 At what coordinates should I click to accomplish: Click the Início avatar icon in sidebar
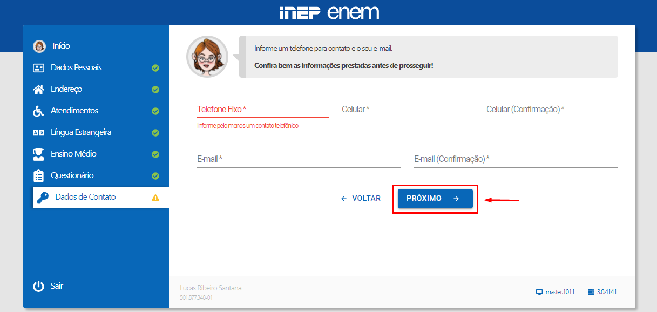click(x=39, y=46)
